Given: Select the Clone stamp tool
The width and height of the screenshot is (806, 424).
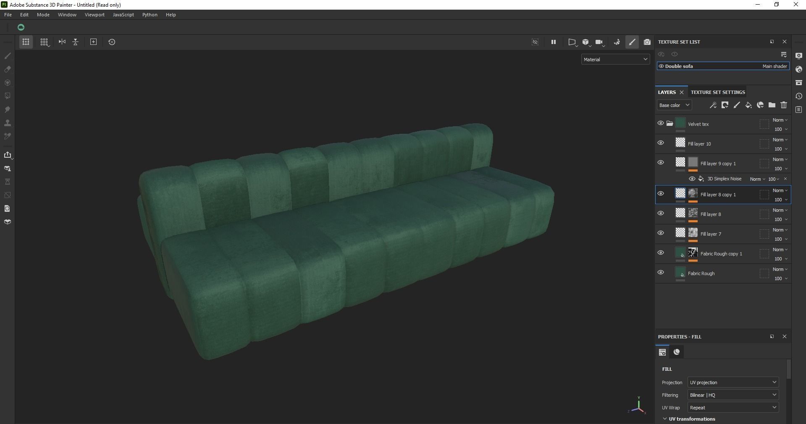Looking at the screenshot, I should (x=8, y=123).
